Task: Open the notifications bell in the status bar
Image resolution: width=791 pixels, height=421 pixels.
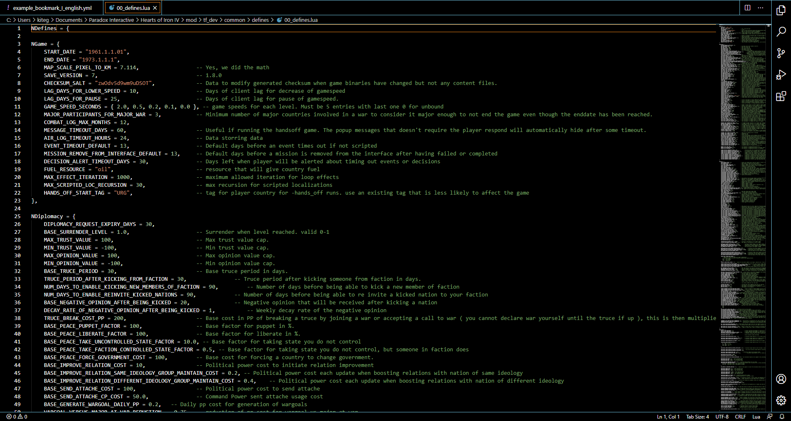Action: click(782, 416)
